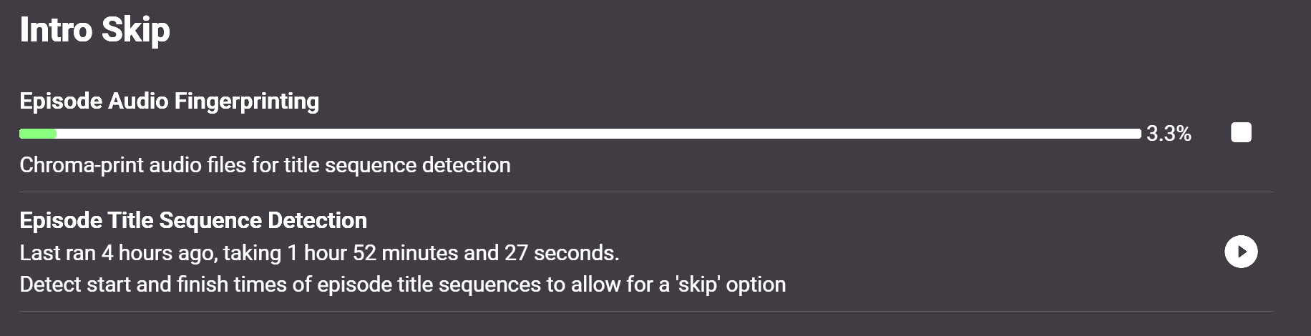
Task: Open the Episode Audio Fingerprinting task title
Action: (x=169, y=102)
